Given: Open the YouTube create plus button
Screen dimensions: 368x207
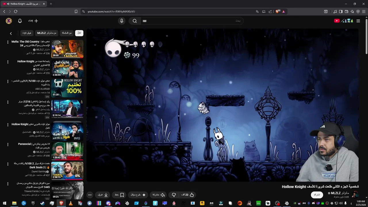Looking at the screenshot, I should coord(33,21).
